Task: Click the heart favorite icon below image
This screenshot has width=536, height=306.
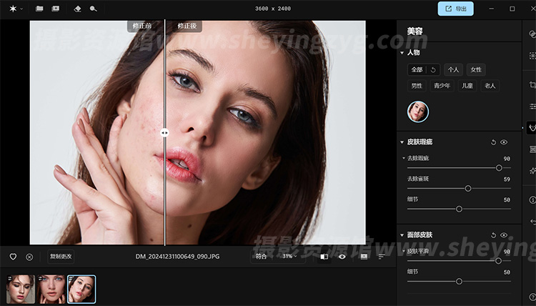Action: tap(13, 257)
